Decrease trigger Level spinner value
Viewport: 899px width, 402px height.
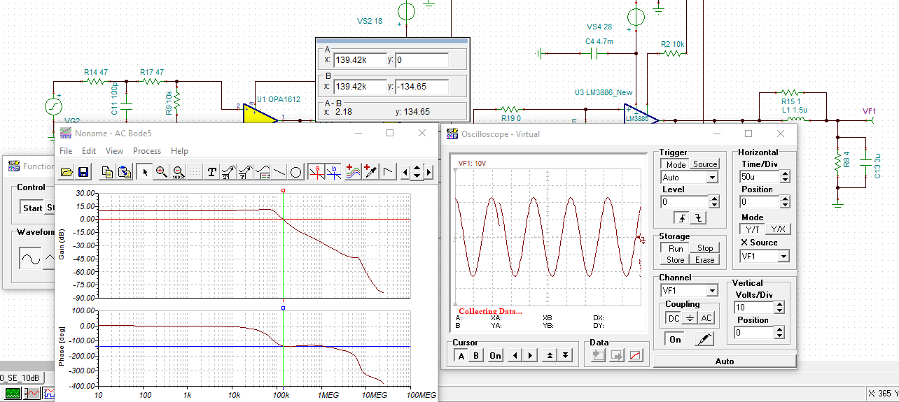click(714, 205)
